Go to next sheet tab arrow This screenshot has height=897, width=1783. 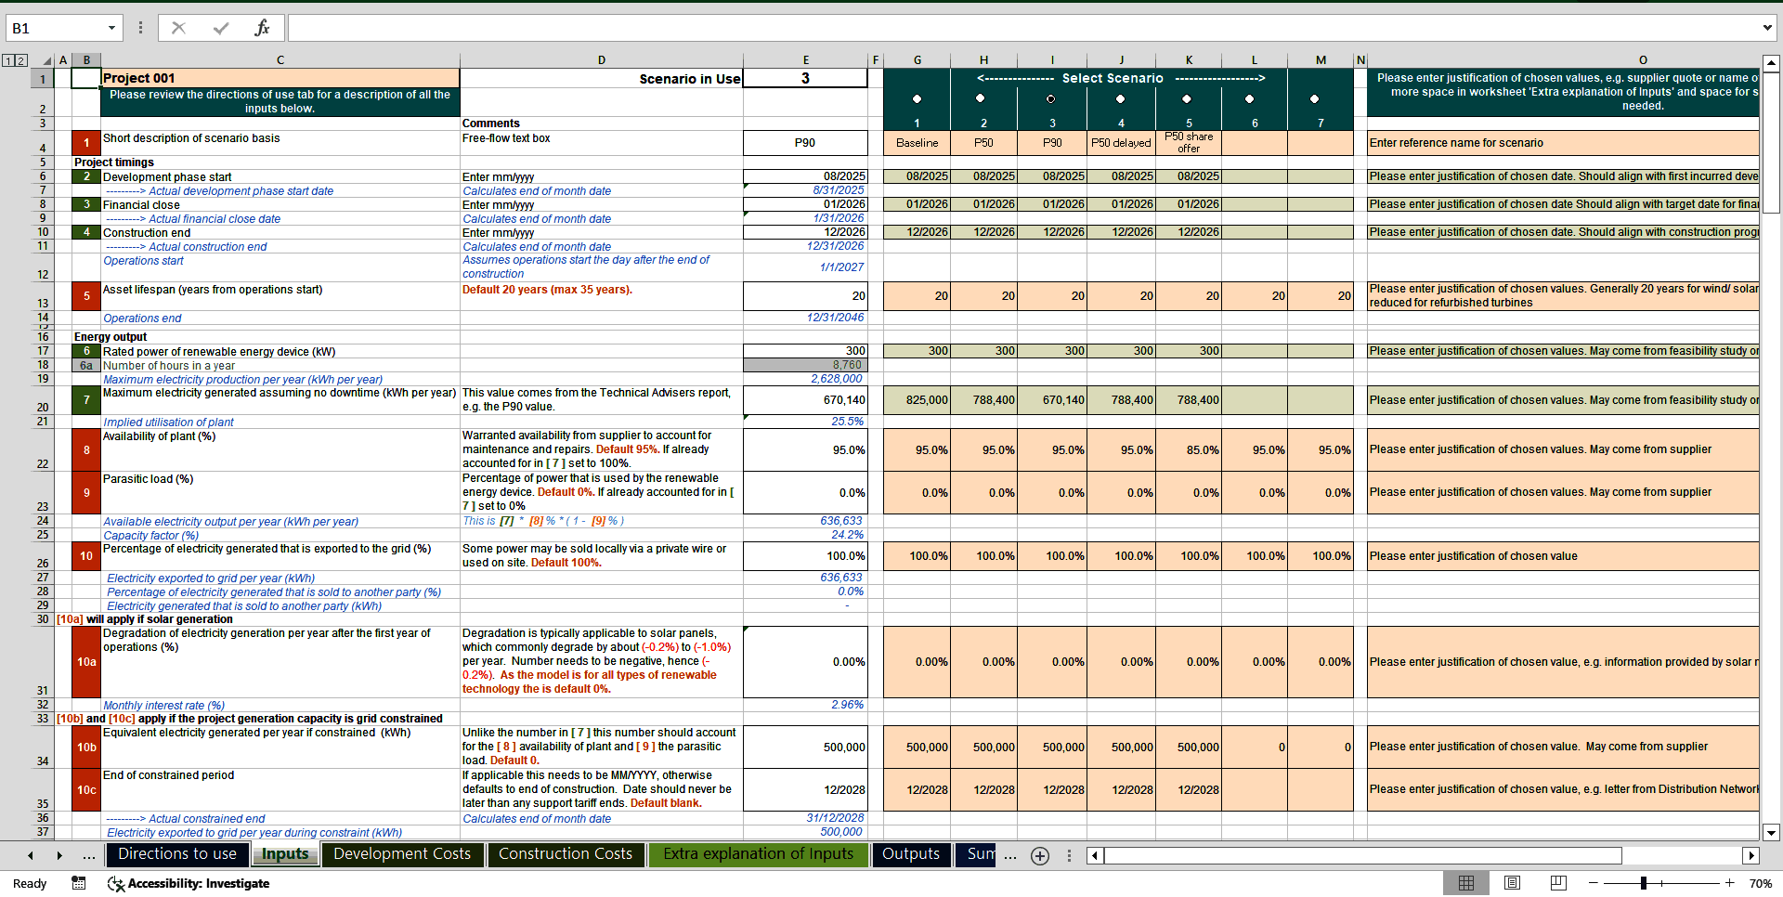tap(59, 856)
